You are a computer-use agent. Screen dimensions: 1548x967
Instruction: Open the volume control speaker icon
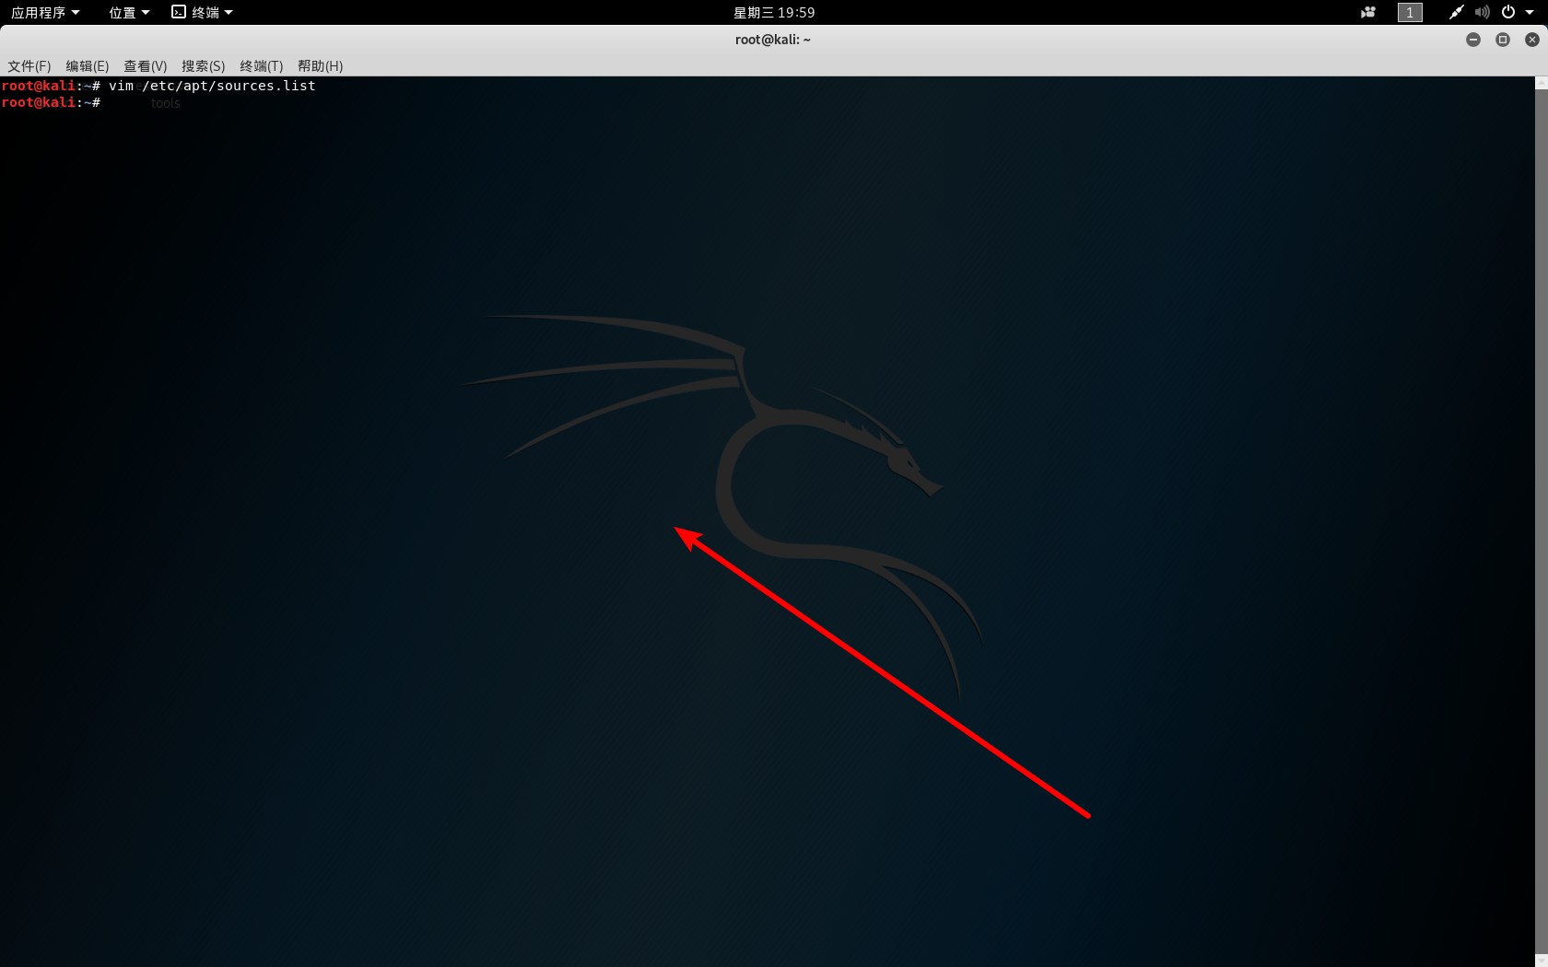[1482, 12]
